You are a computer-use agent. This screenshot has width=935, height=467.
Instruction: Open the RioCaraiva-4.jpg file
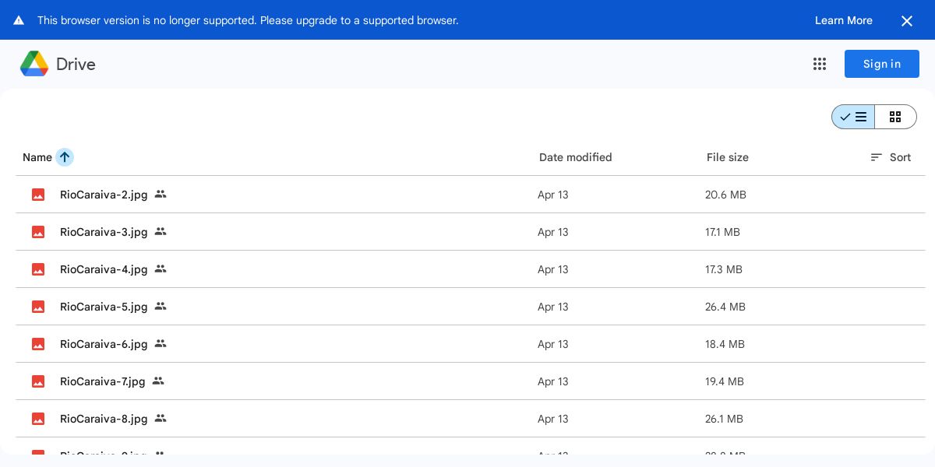click(x=104, y=269)
